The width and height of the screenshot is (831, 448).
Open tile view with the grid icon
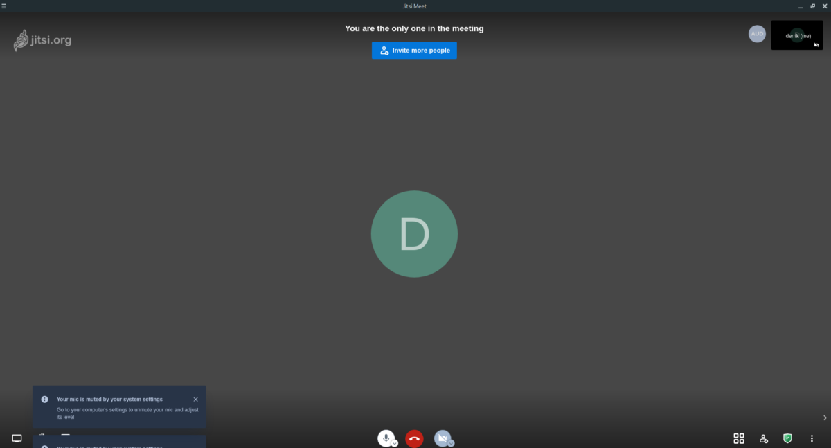tap(738, 438)
